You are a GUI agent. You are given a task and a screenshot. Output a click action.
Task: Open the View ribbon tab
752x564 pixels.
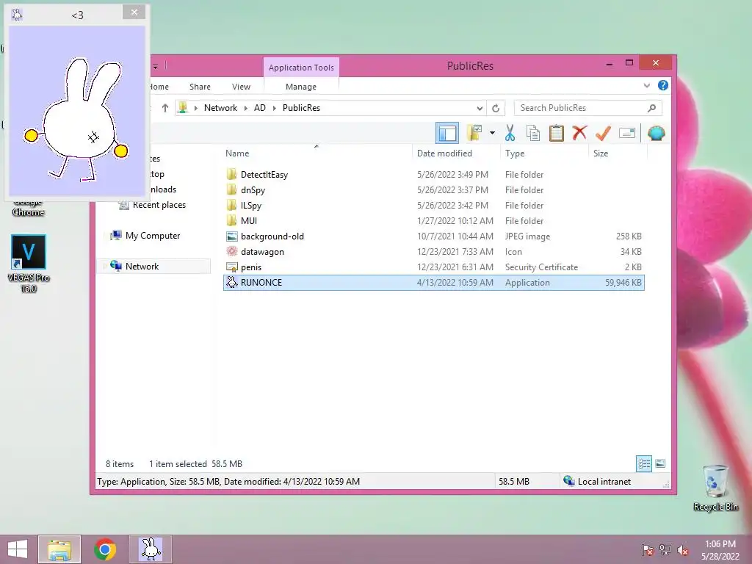click(x=241, y=87)
